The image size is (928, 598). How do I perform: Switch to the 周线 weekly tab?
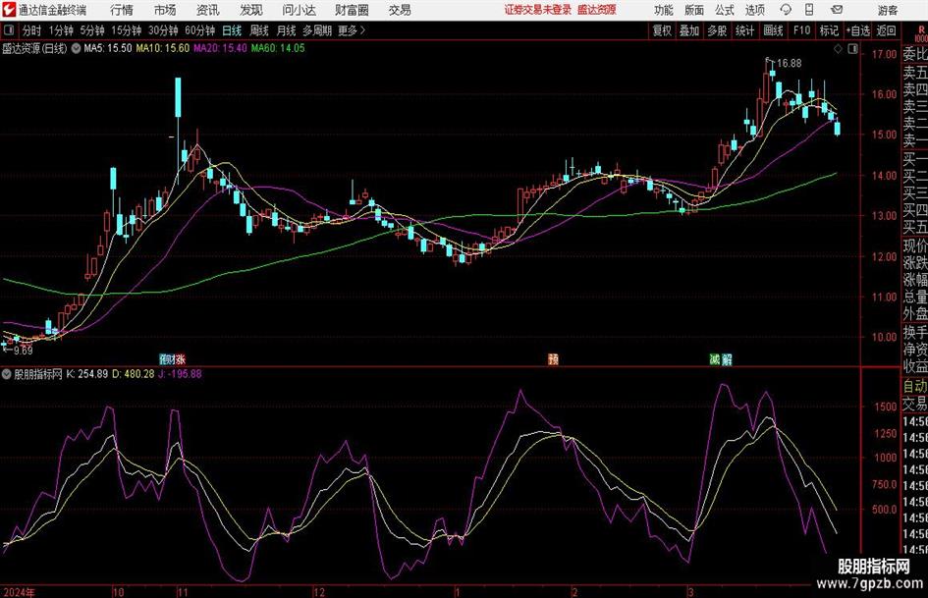coord(259,30)
